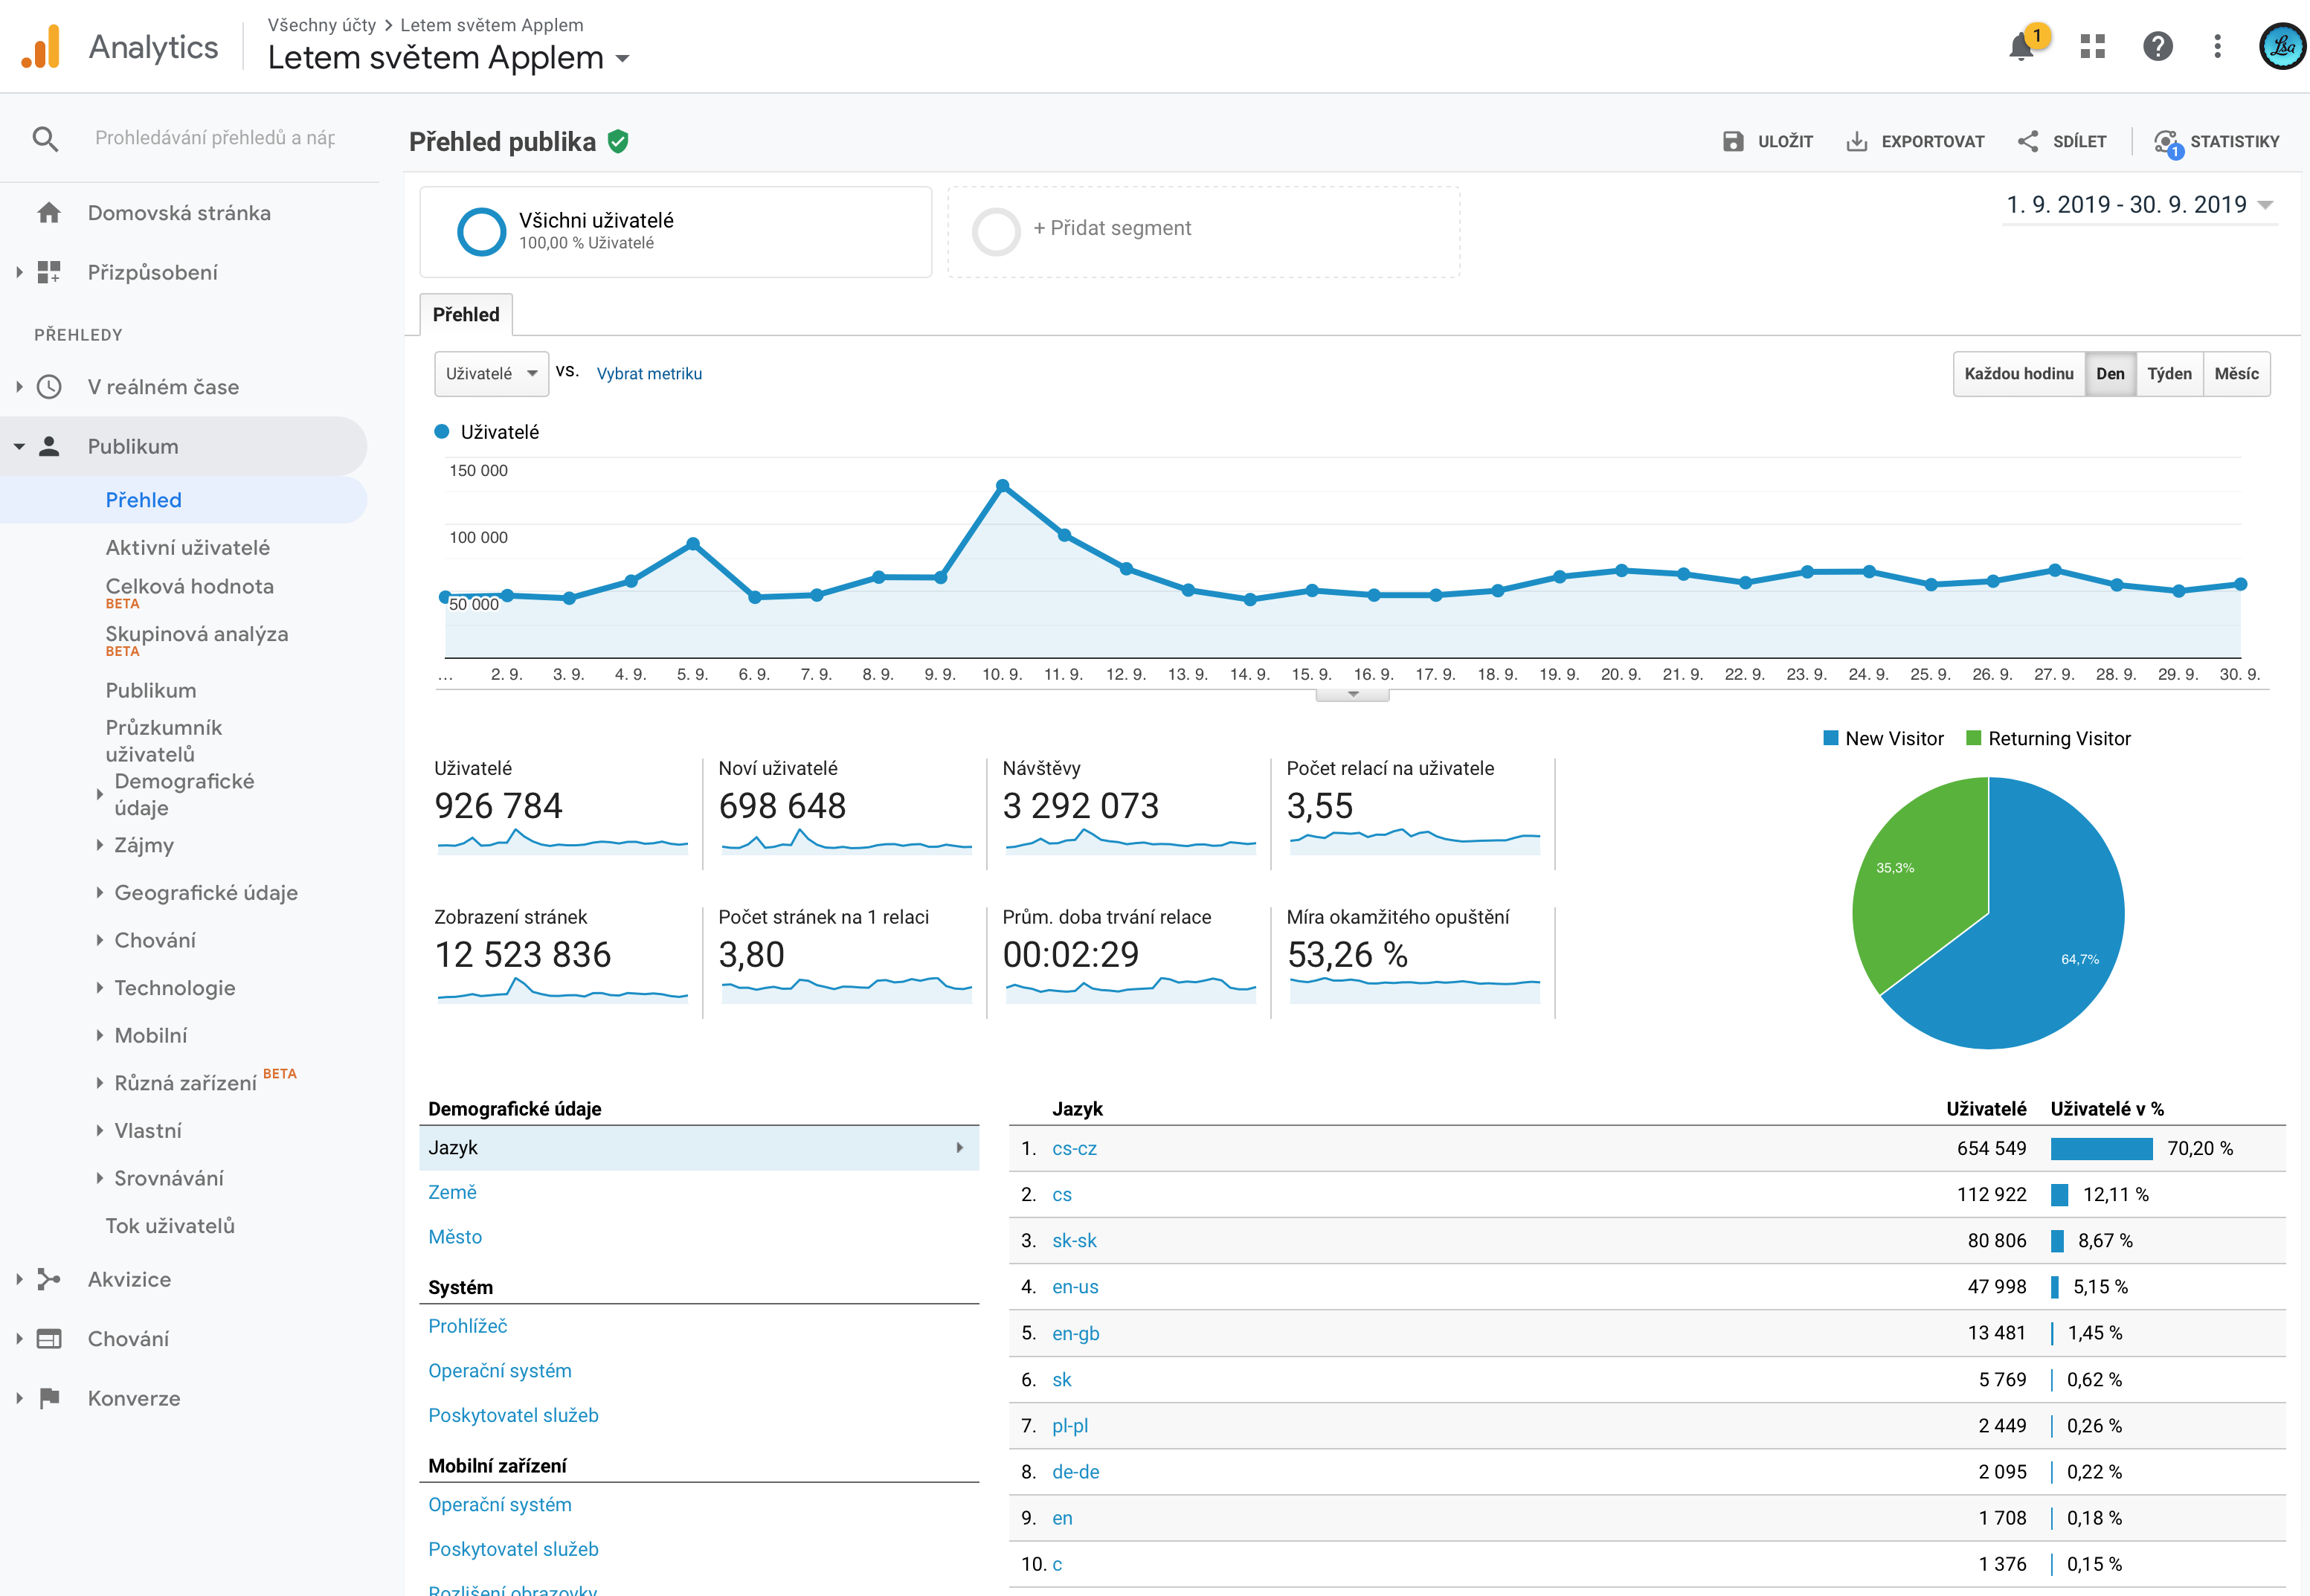Click the Uložit save icon
The image size is (2310, 1596).
(1733, 142)
